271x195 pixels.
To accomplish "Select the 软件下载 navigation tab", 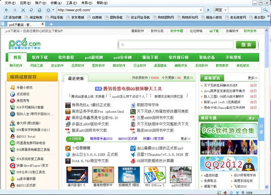I will coord(40,57).
